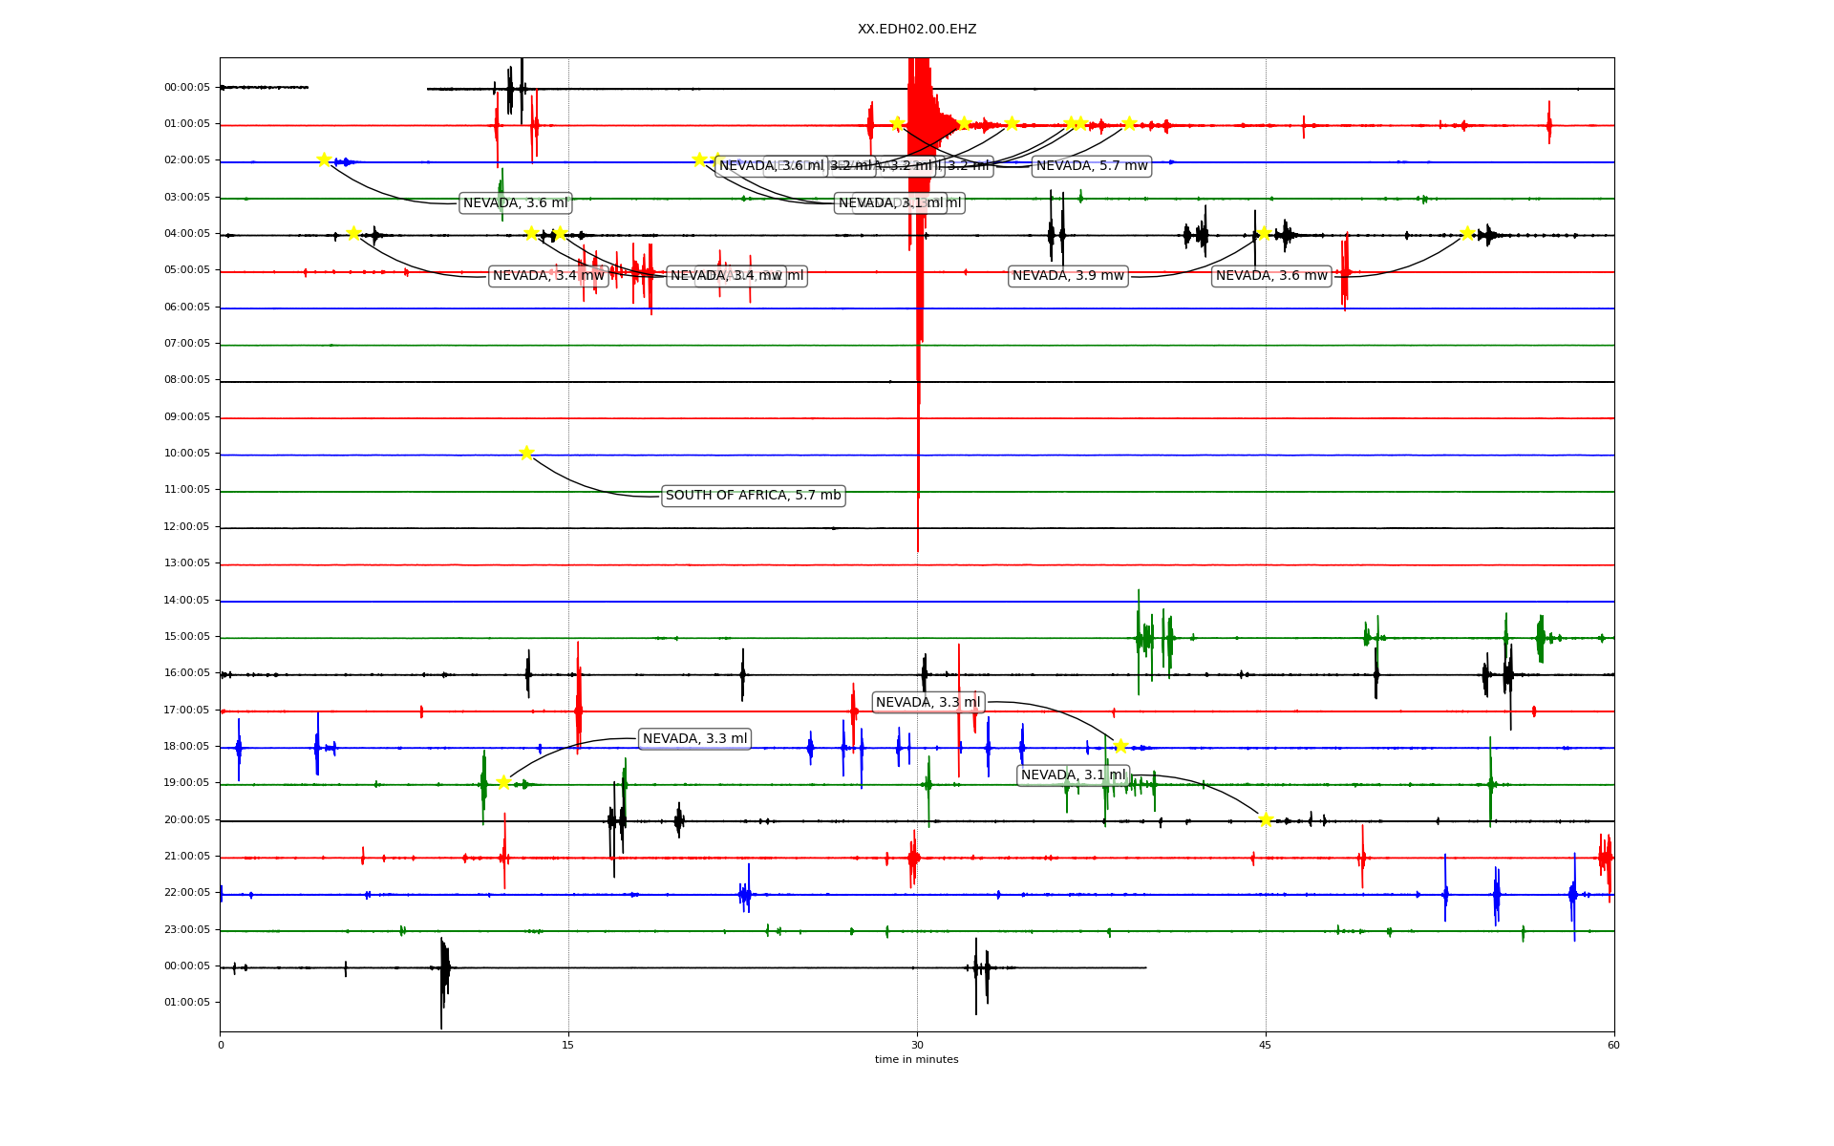Click the star marker on the 10:00:05 trace

coord(526,453)
